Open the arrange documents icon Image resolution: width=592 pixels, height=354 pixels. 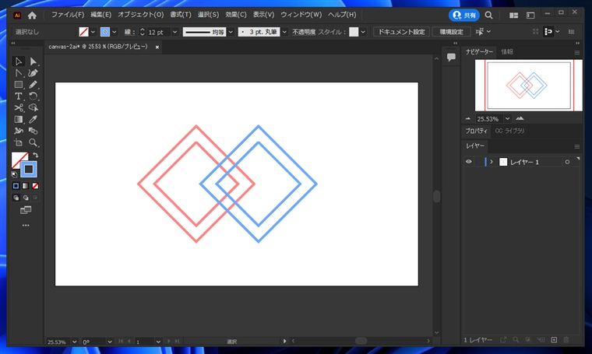pyautogui.click(x=513, y=15)
